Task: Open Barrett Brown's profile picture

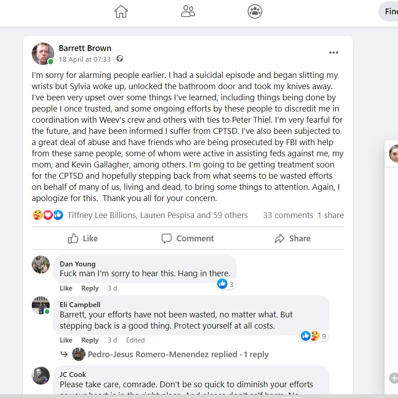Action: pos(43,54)
